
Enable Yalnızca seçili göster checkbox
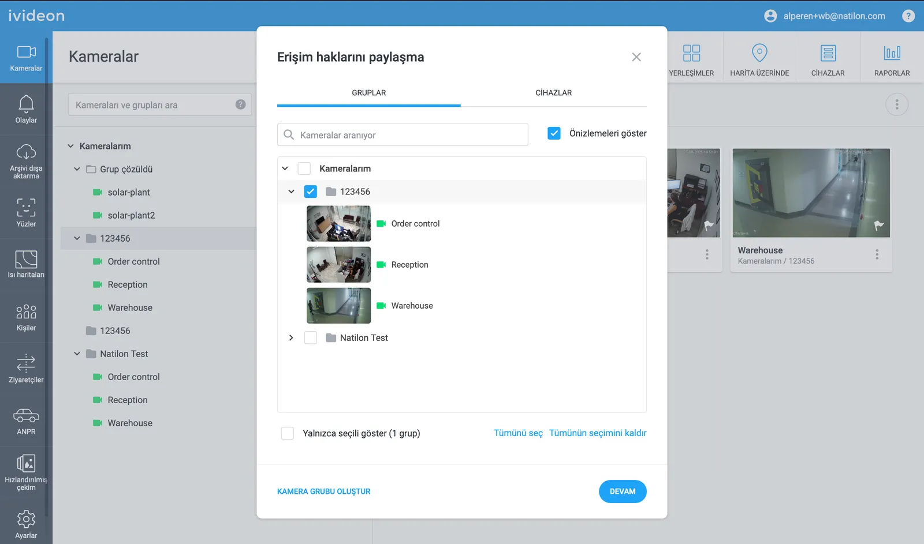(x=288, y=433)
